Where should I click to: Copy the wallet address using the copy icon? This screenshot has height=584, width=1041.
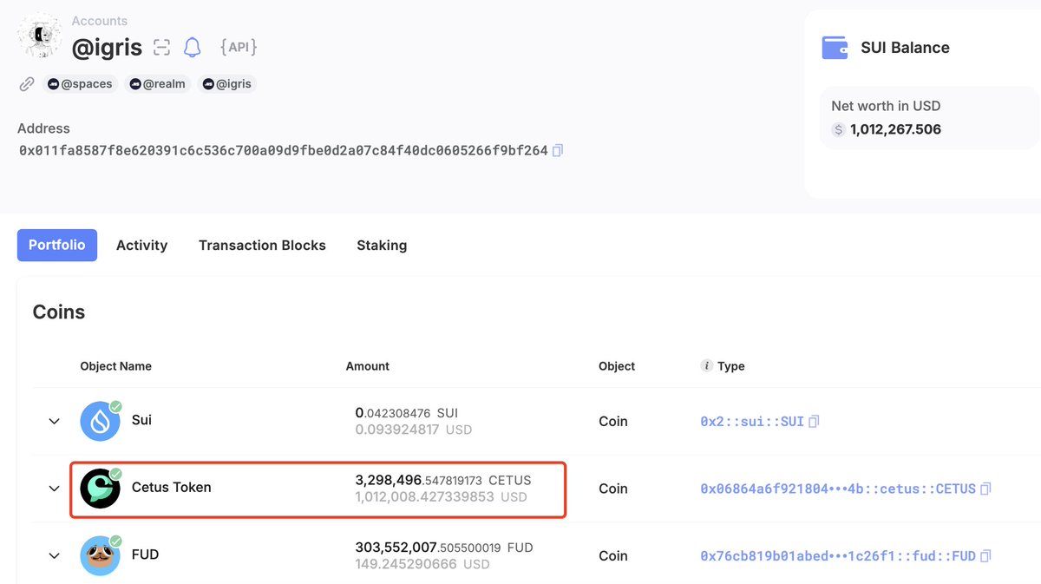(x=558, y=150)
